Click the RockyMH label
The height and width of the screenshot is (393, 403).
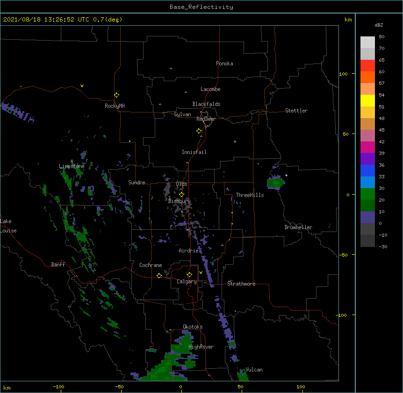click(115, 105)
